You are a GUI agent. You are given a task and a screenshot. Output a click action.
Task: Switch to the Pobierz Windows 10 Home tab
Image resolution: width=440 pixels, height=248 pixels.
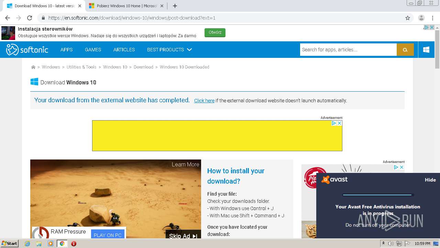[x=126, y=6]
